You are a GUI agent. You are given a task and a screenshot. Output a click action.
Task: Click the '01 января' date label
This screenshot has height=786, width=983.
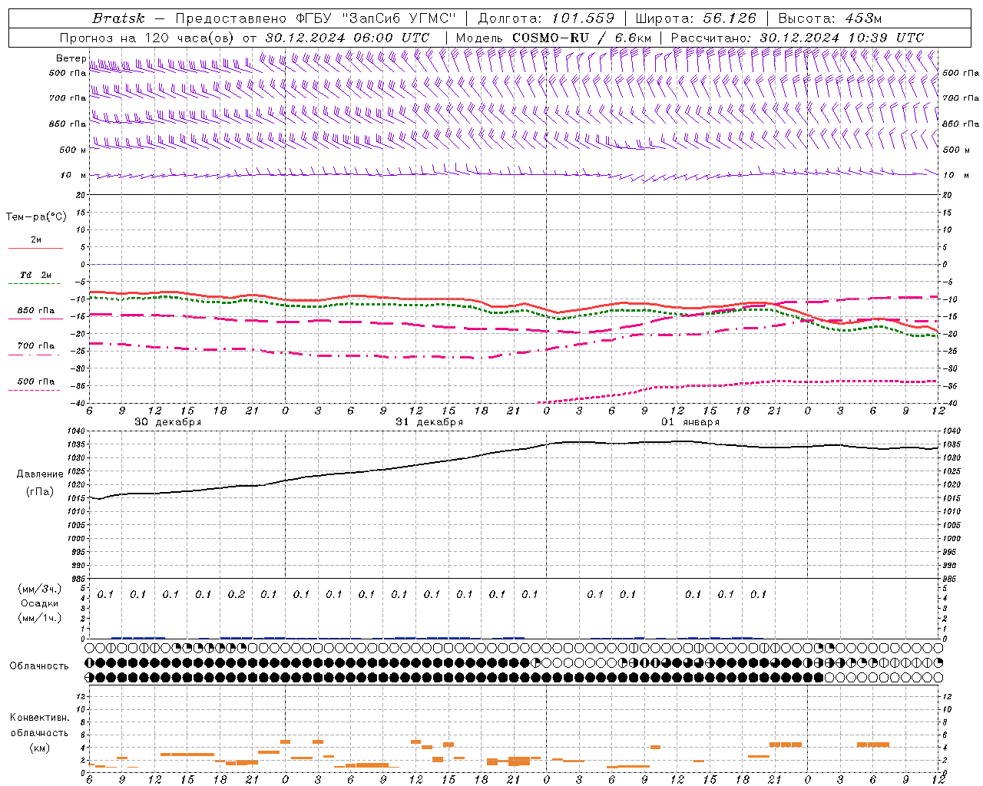[690, 422]
